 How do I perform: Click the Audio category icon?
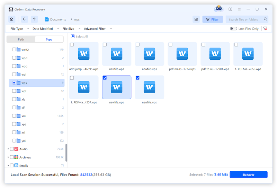(x=16, y=149)
